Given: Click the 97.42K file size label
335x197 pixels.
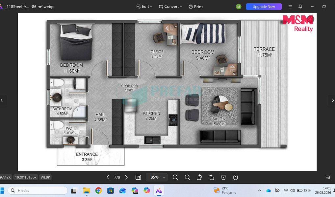Looking at the screenshot, I should (5, 177).
